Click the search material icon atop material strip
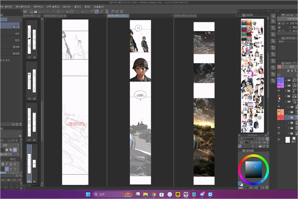Screen dimensions: 298x199 click(273, 16)
